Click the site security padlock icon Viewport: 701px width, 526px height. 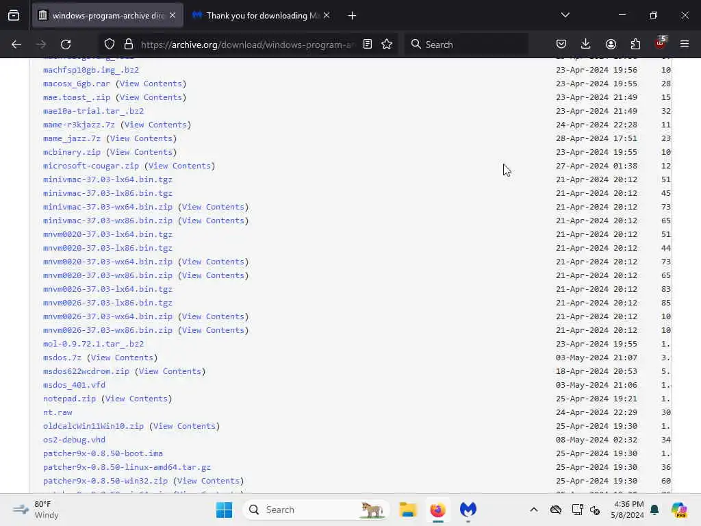(x=129, y=45)
